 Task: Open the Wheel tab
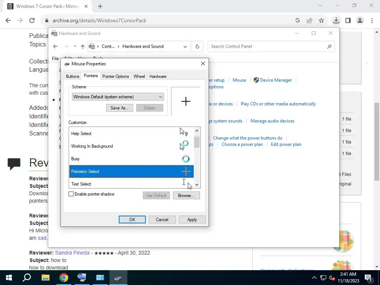tap(139, 76)
